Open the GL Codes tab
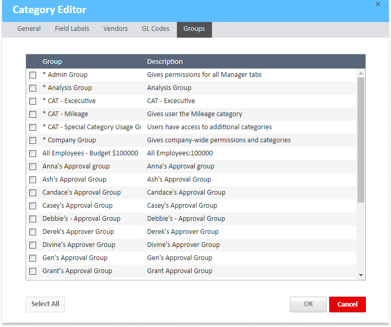This screenshot has width=391, height=327. coord(155,29)
